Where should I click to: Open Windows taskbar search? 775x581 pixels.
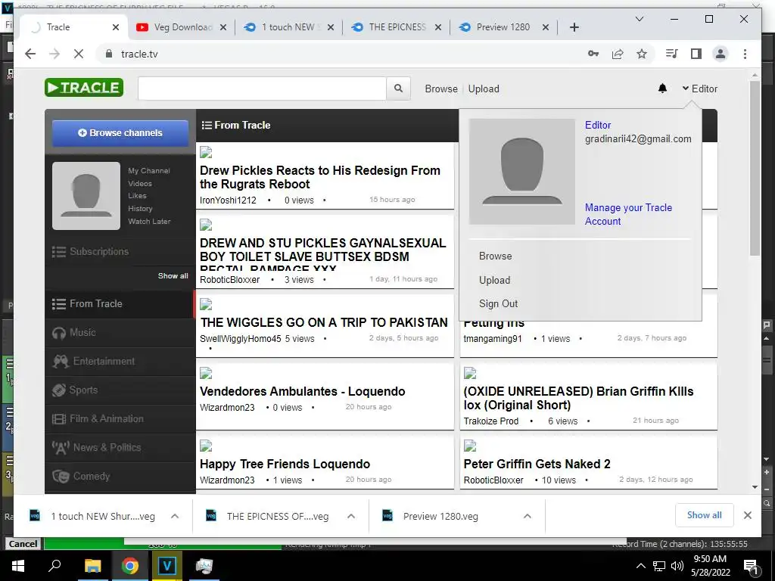tap(54, 566)
